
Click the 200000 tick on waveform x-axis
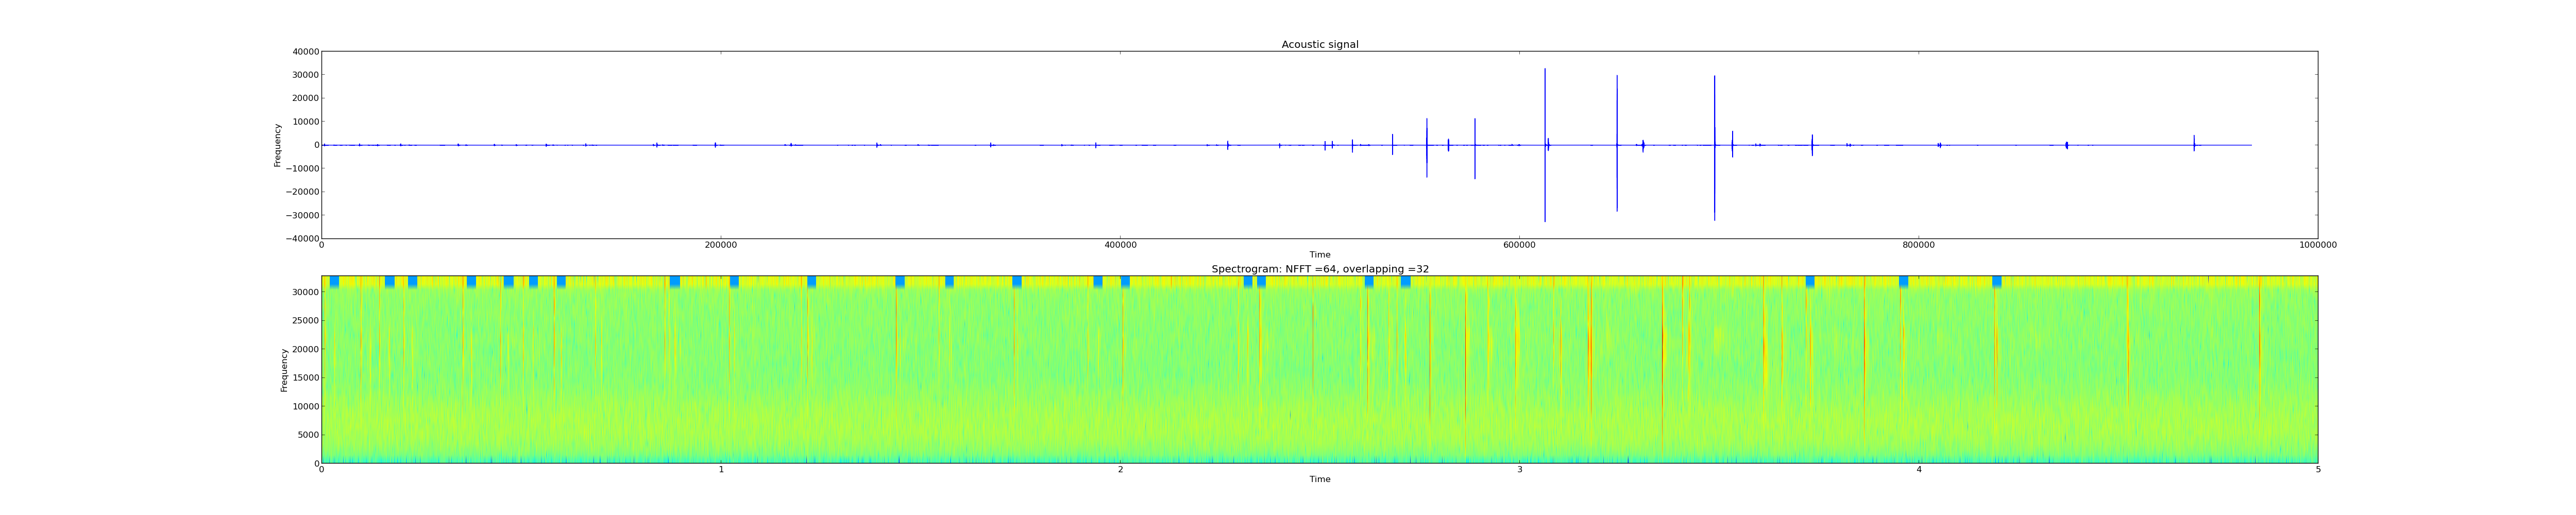(x=720, y=245)
